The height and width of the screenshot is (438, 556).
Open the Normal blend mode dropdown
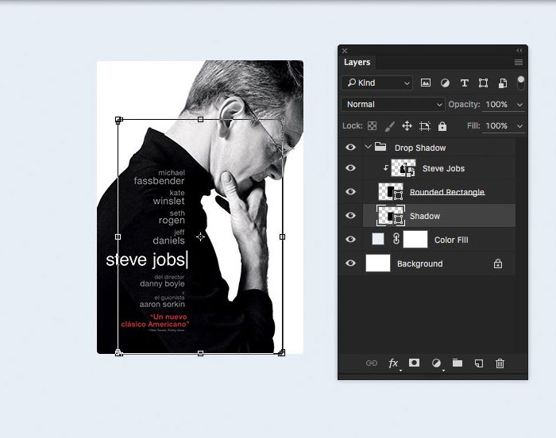[393, 105]
